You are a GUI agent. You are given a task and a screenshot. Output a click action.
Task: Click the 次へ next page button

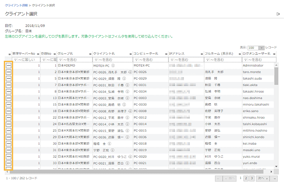click(262, 178)
